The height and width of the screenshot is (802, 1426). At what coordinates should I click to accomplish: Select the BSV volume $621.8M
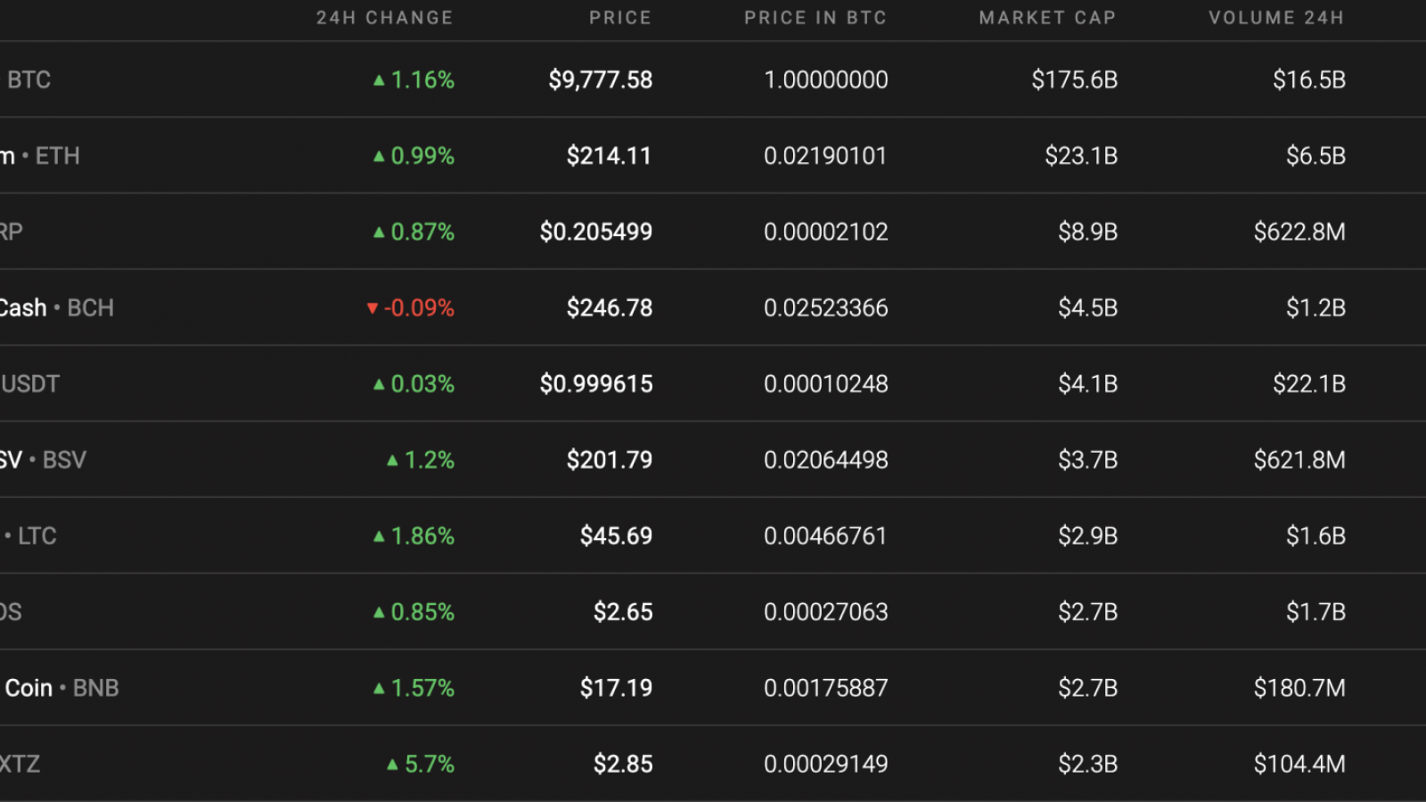click(1300, 460)
